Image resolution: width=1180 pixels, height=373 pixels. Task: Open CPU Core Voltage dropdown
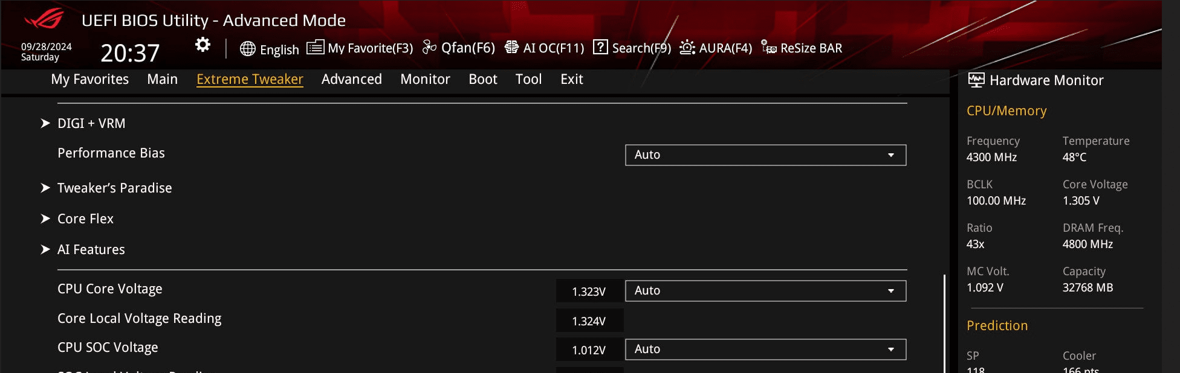[x=765, y=291]
